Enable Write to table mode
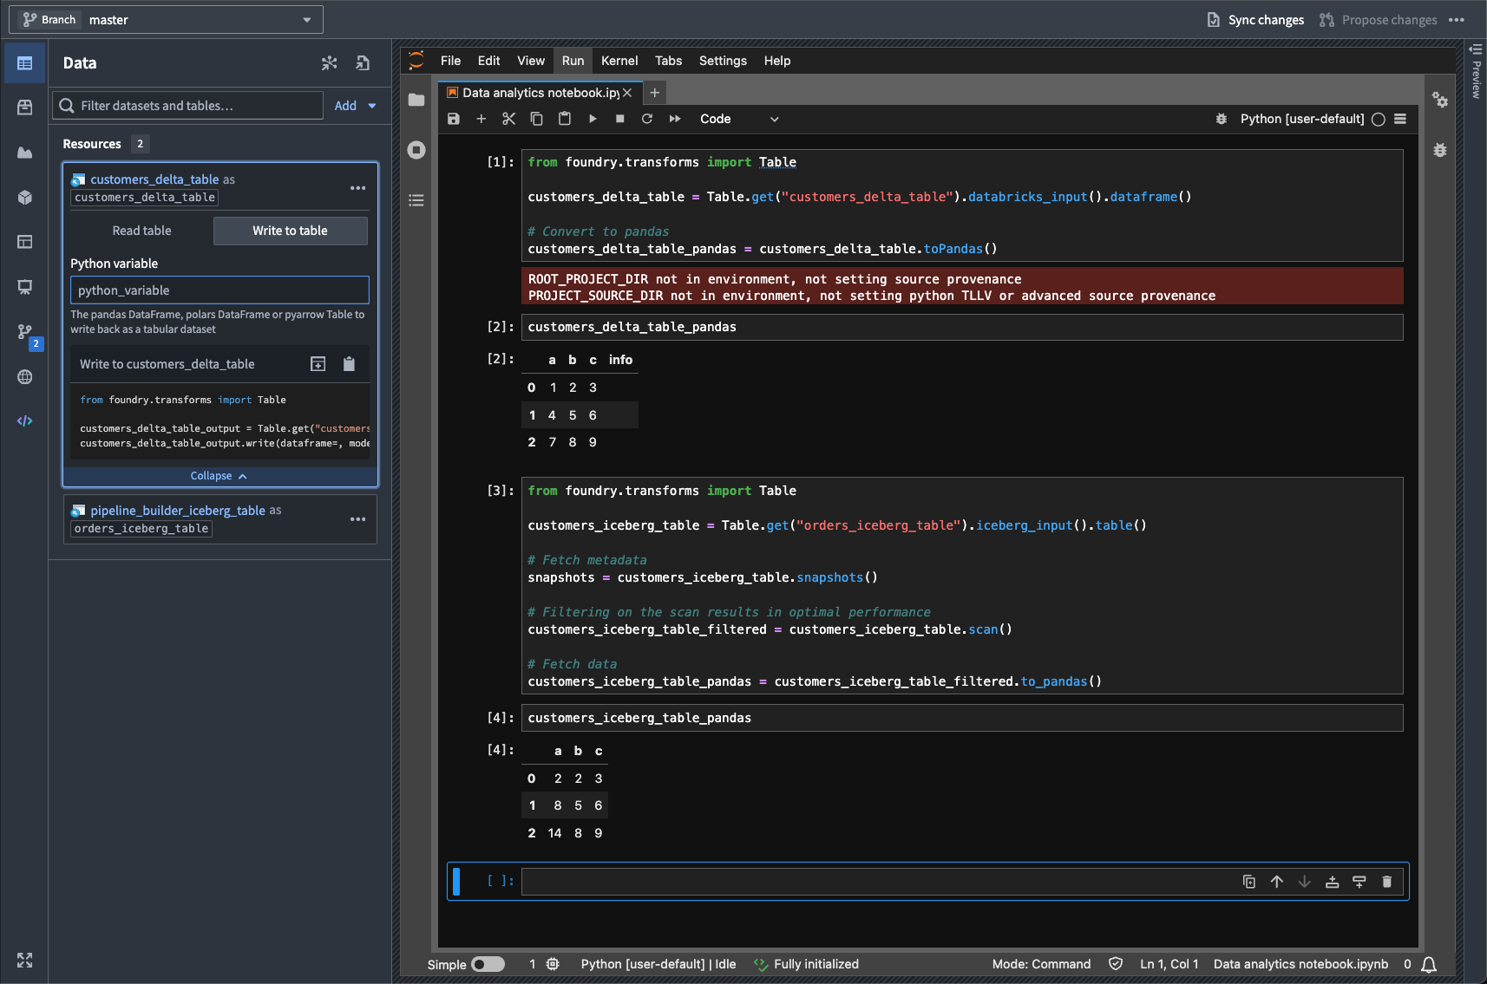This screenshot has width=1487, height=984. point(290,231)
